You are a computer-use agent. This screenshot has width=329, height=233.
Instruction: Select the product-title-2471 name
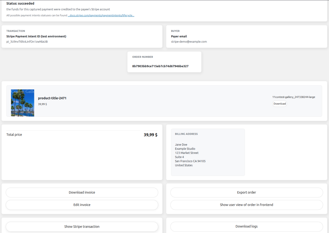[x=52, y=98]
